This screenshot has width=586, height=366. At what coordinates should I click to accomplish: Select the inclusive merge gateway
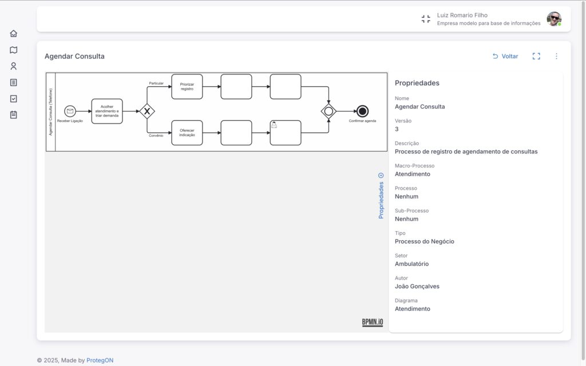pyautogui.click(x=328, y=111)
